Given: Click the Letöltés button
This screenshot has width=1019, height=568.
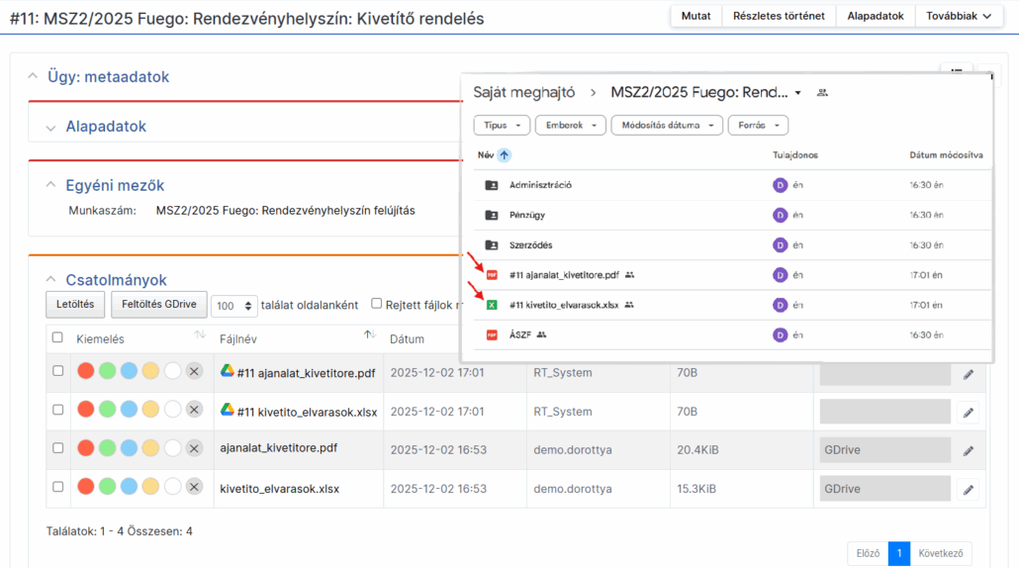Looking at the screenshot, I should [75, 305].
